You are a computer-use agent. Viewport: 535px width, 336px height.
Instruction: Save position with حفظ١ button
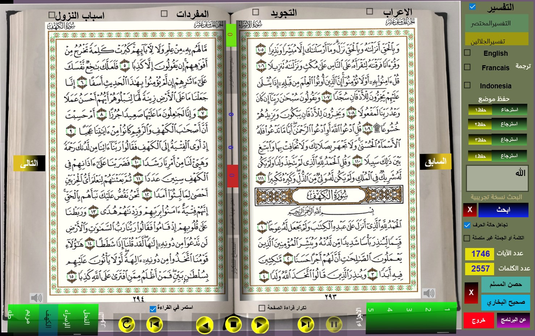point(480,110)
